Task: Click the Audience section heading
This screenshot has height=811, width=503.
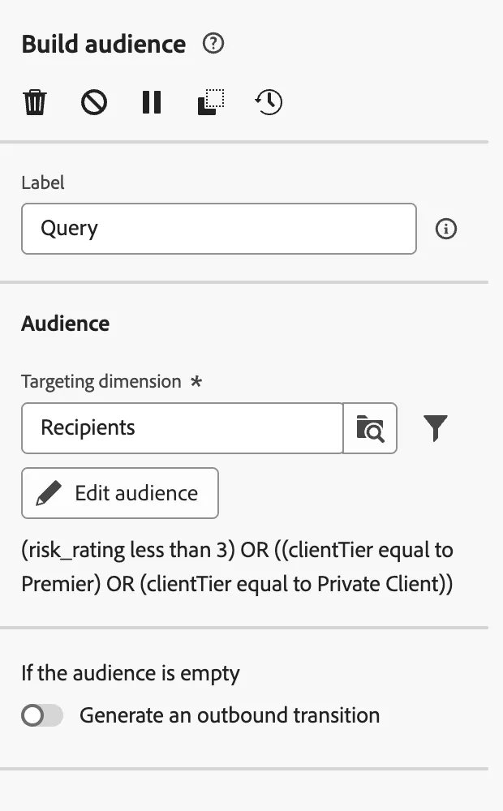Action: point(65,324)
